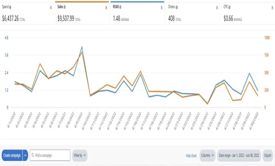275x166 pixels.
Task: Click the $6,437.26 spend total
Action: point(11,19)
